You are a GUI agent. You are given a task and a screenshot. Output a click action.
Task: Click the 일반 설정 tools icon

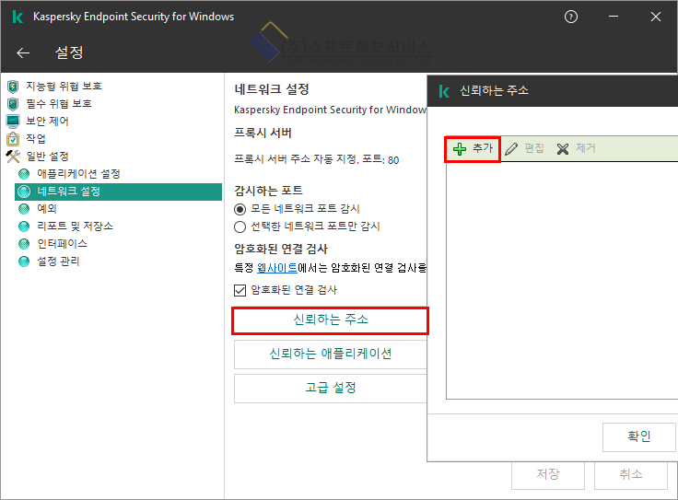pos(13,157)
